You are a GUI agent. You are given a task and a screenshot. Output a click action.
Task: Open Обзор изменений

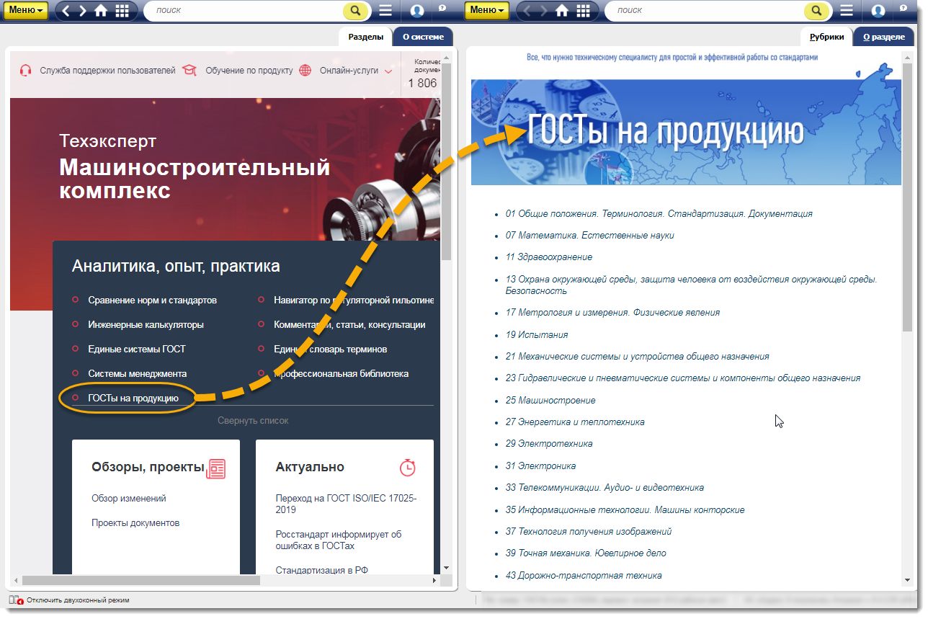click(129, 498)
